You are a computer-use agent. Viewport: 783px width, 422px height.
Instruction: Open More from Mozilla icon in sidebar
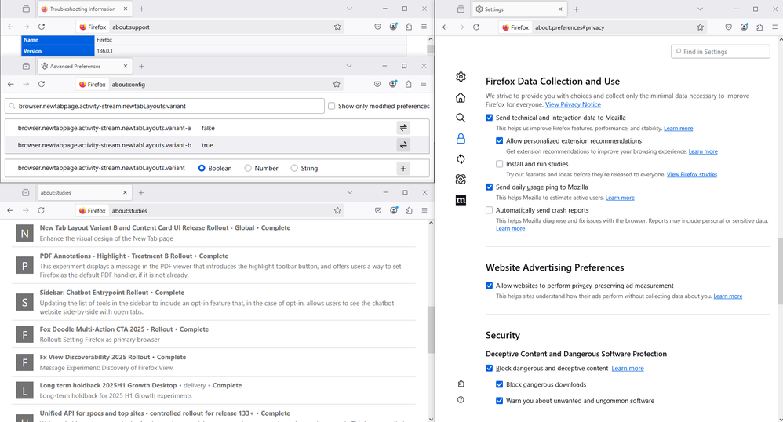[x=461, y=200]
